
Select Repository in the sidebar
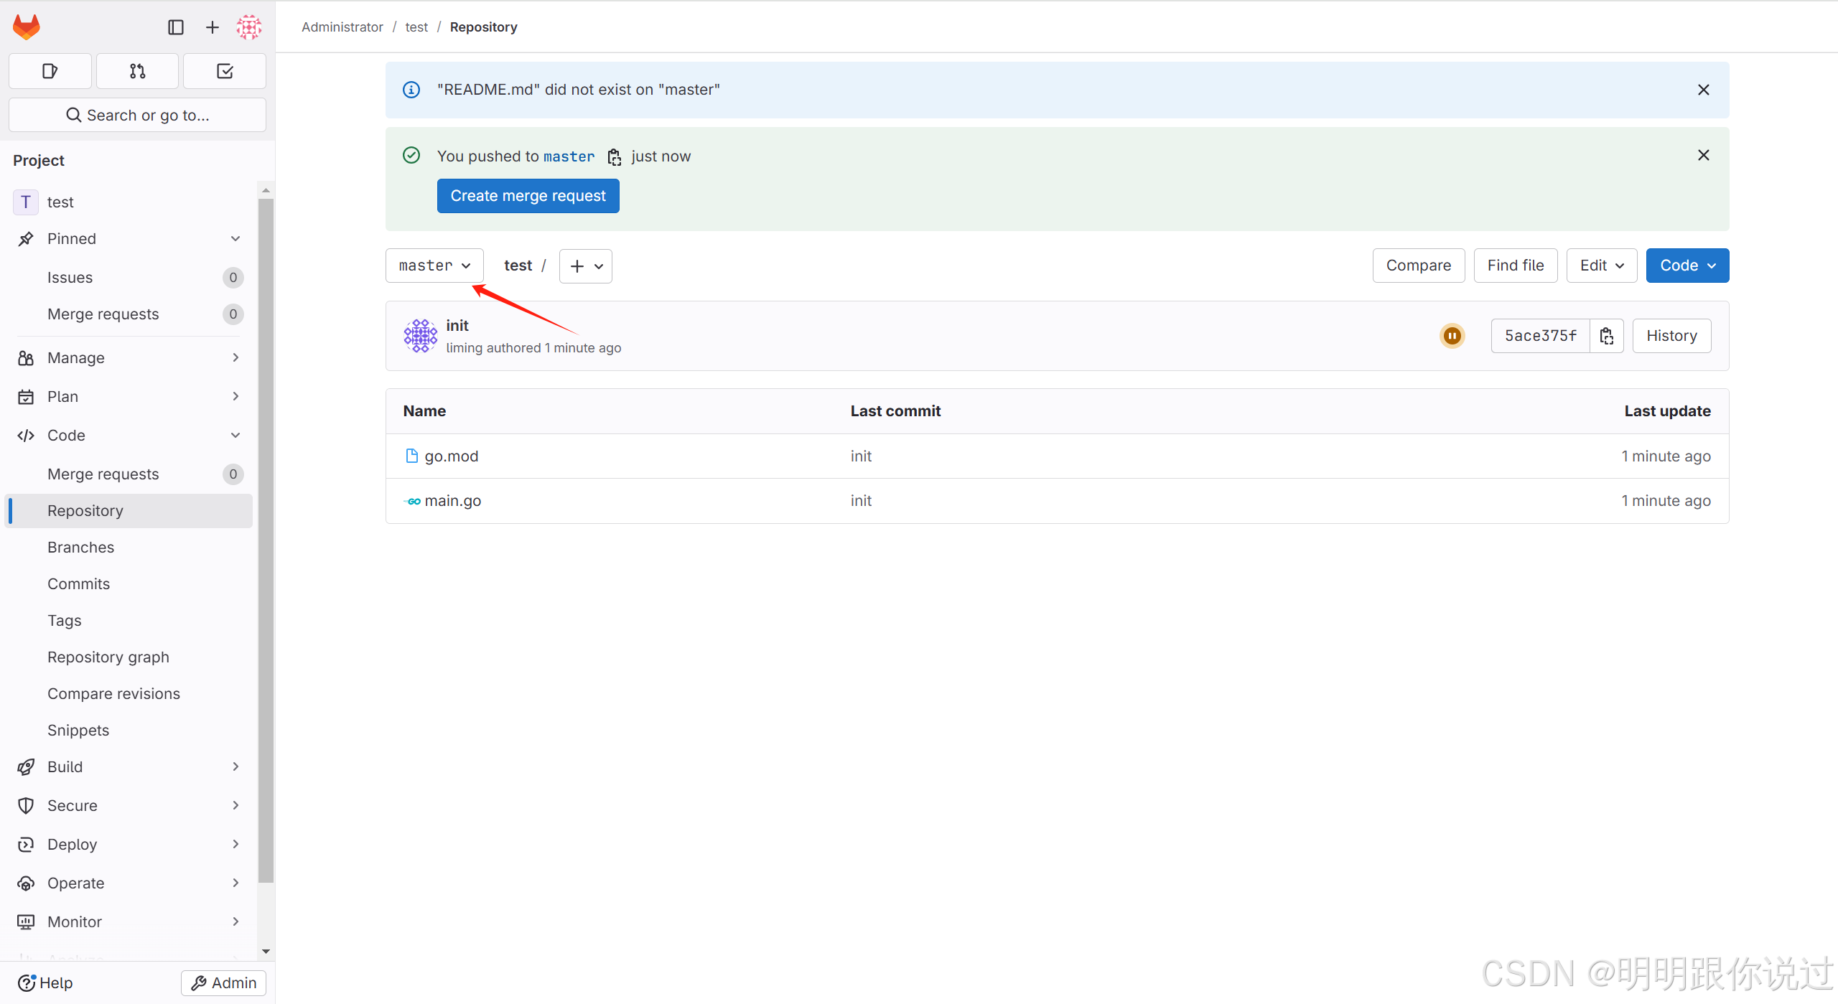pos(129,511)
